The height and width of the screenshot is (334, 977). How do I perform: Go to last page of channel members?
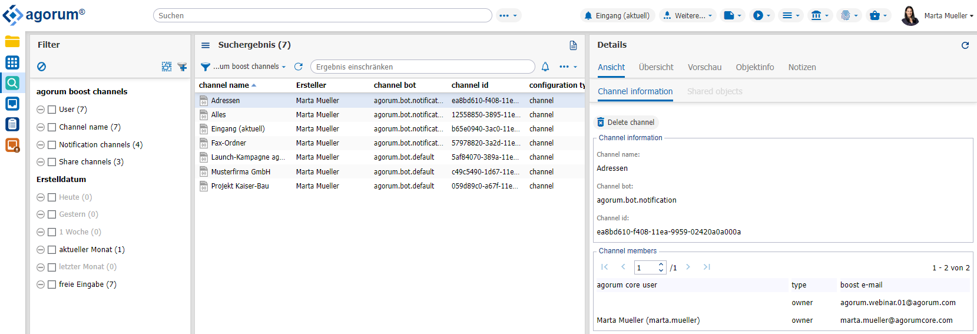(x=707, y=267)
